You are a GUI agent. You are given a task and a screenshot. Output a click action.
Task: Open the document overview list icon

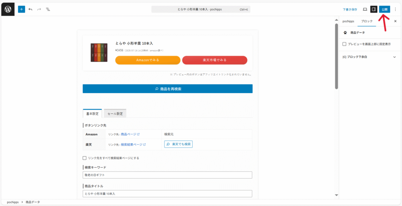48,9
